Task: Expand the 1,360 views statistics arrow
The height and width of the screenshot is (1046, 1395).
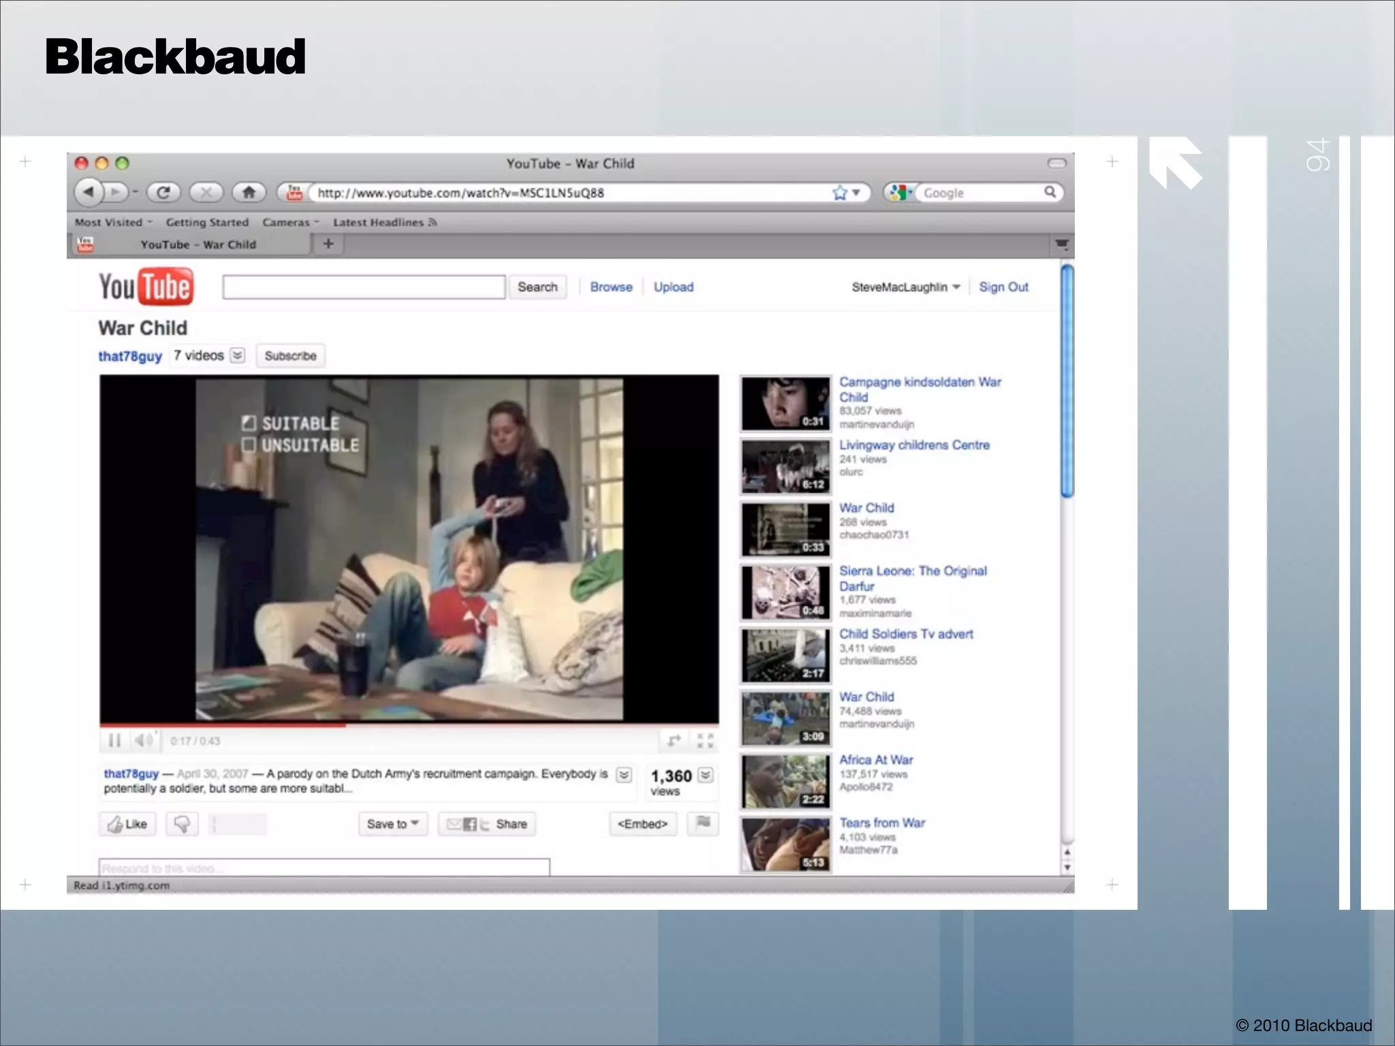Action: click(706, 775)
